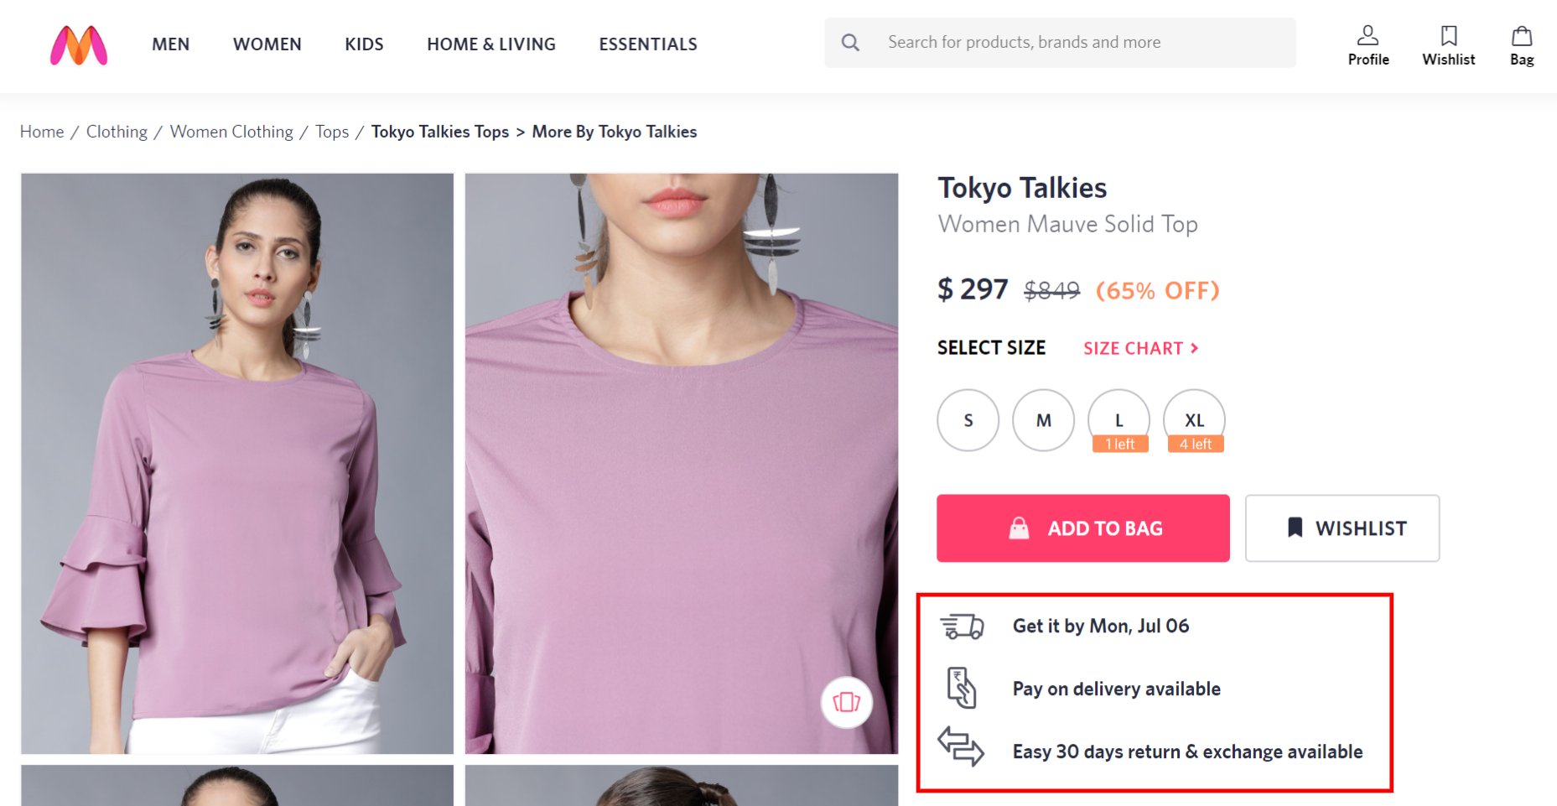Open the full-body model product image
Viewport: 1557px width, 806px height.
tap(237, 464)
